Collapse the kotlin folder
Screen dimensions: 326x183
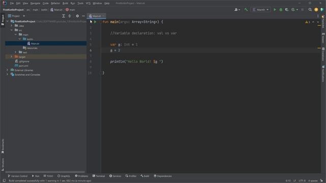pyautogui.click(x=20, y=39)
